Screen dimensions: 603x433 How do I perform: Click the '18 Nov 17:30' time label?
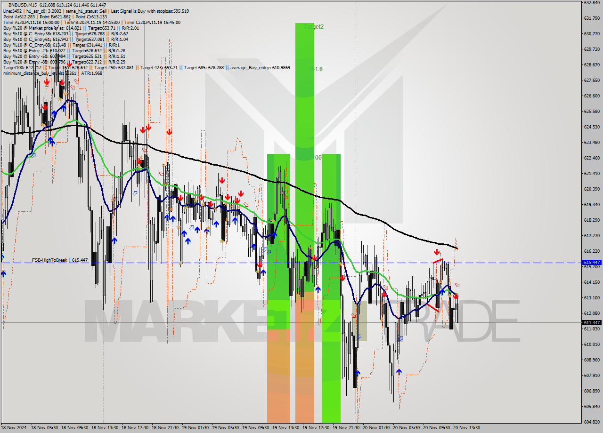click(135, 428)
